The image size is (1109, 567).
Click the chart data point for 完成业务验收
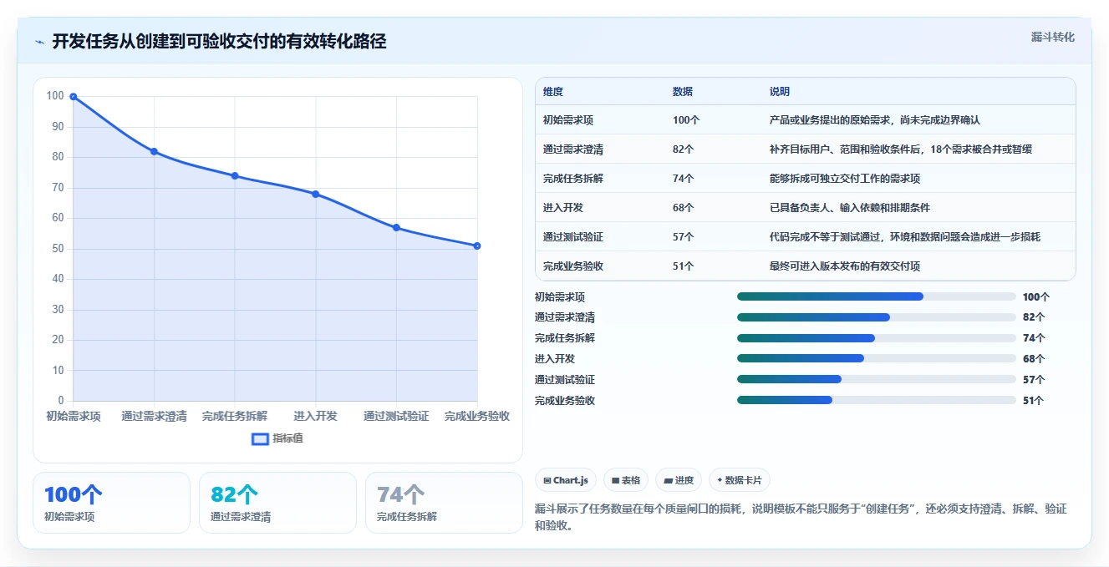477,246
